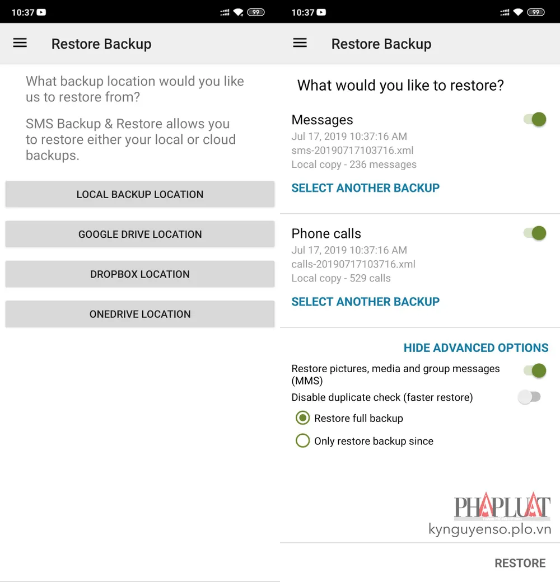The height and width of the screenshot is (582, 560).
Task: Select Restore full backup radio option
Action: click(303, 418)
